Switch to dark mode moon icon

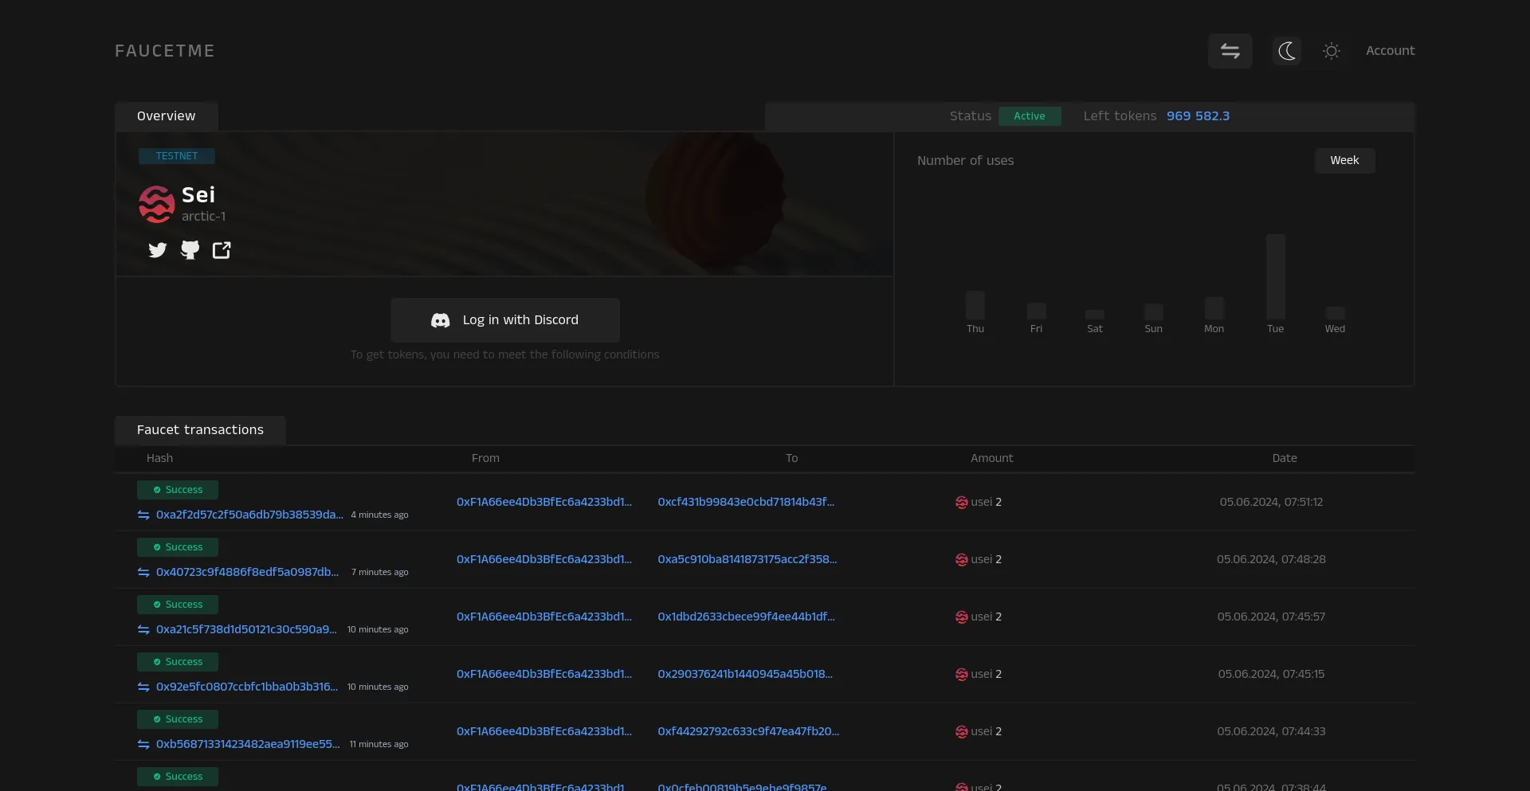1286,51
